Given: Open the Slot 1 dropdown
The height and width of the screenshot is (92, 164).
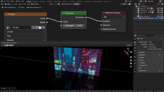Looking at the screenshot, I should (x=53, y=4).
